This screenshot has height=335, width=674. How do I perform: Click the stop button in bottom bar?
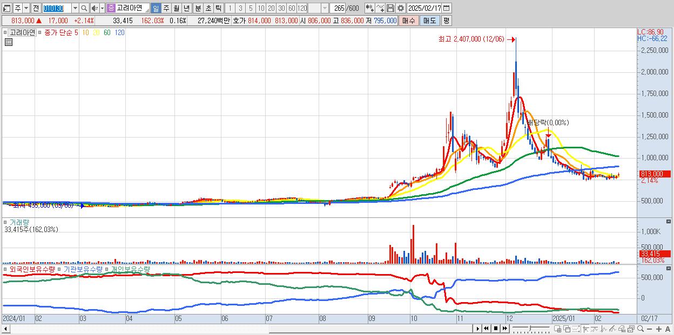pos(495,329)
